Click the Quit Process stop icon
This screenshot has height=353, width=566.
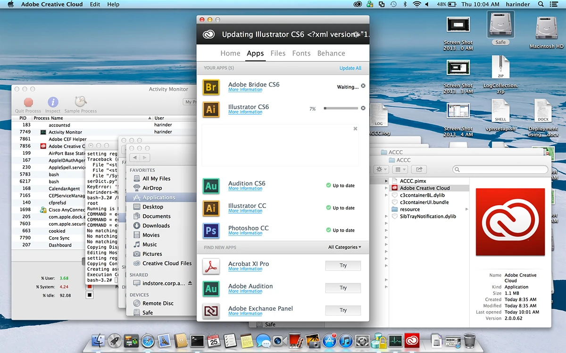(x=28, y=102)
